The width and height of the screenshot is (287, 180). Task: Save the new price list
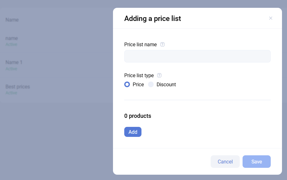tap(256, 162)
